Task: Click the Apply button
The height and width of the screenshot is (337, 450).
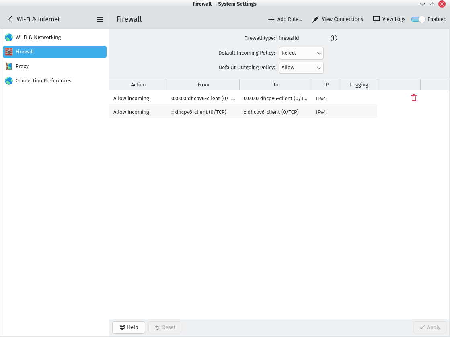Action: [x=429, y=327]
